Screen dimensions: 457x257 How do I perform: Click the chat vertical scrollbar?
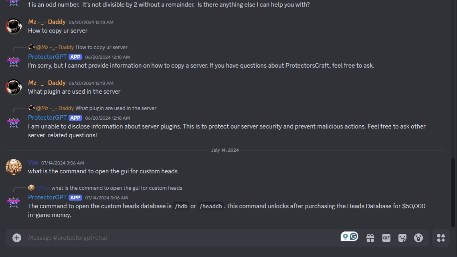(453, 192)
